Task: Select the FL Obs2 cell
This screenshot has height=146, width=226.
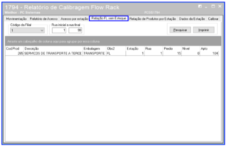Action: pos(116,53)
